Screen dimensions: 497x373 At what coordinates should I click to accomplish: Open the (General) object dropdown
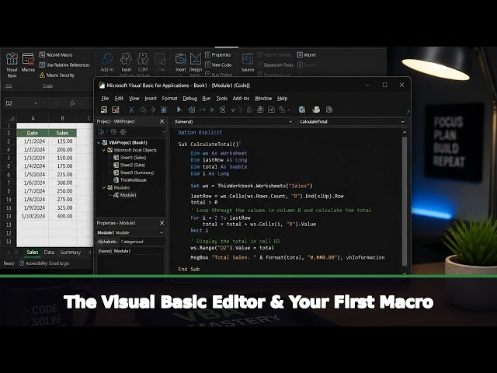click(x=233, y=121)
